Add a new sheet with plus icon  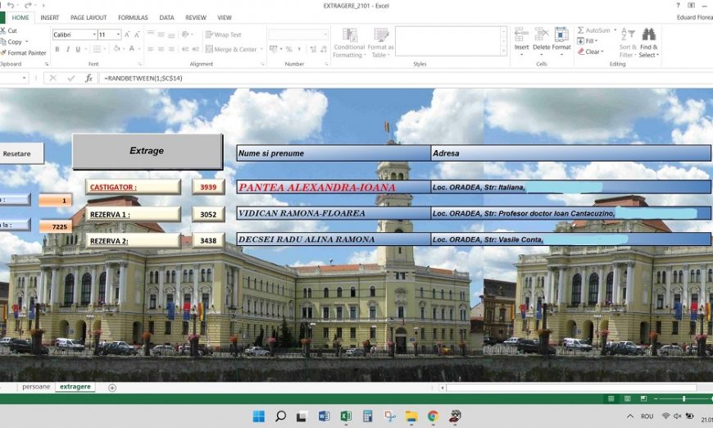[x=112, y=387]
